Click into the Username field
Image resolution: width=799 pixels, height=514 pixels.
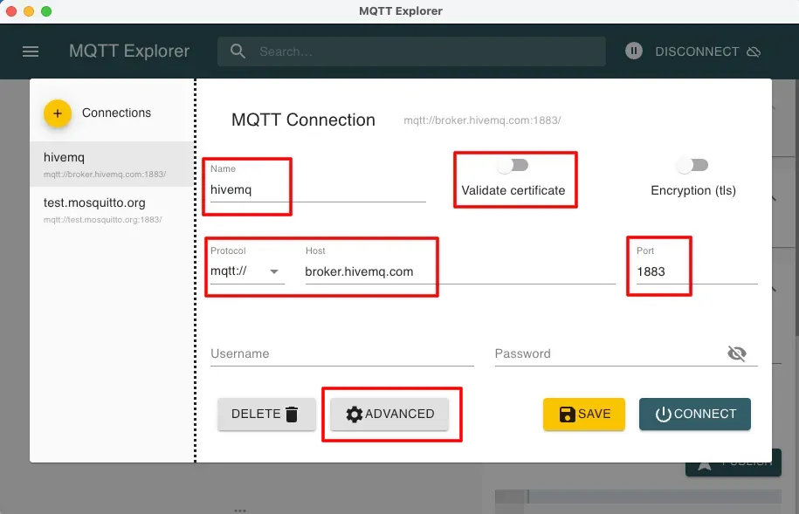[x=342, y=353]
